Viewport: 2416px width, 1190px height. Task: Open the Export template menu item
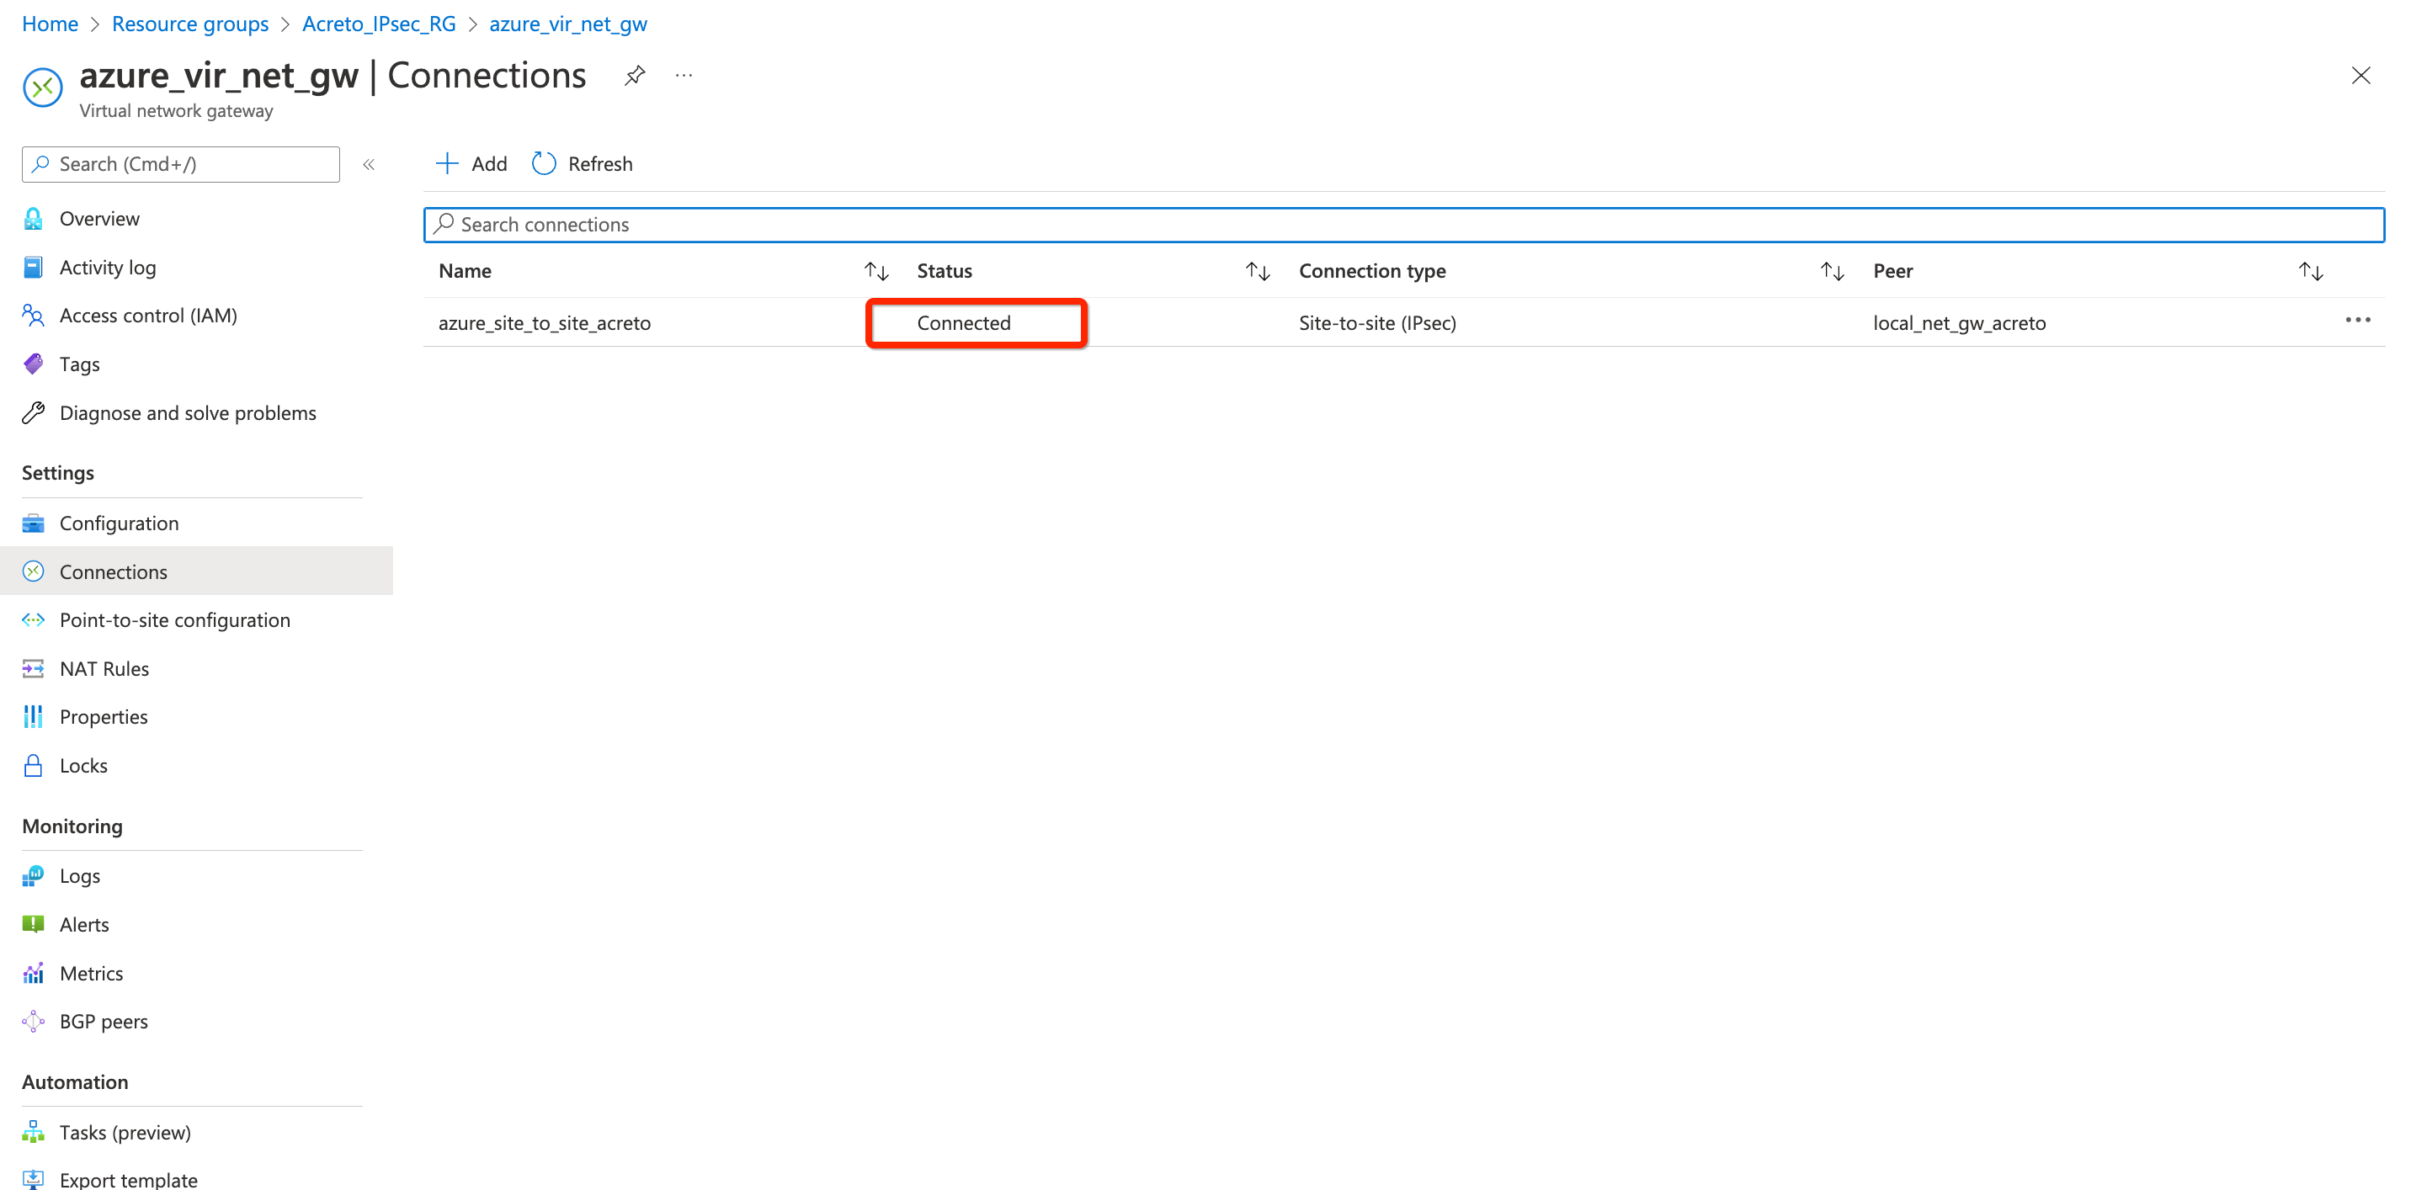click(x=129, y=1180)
